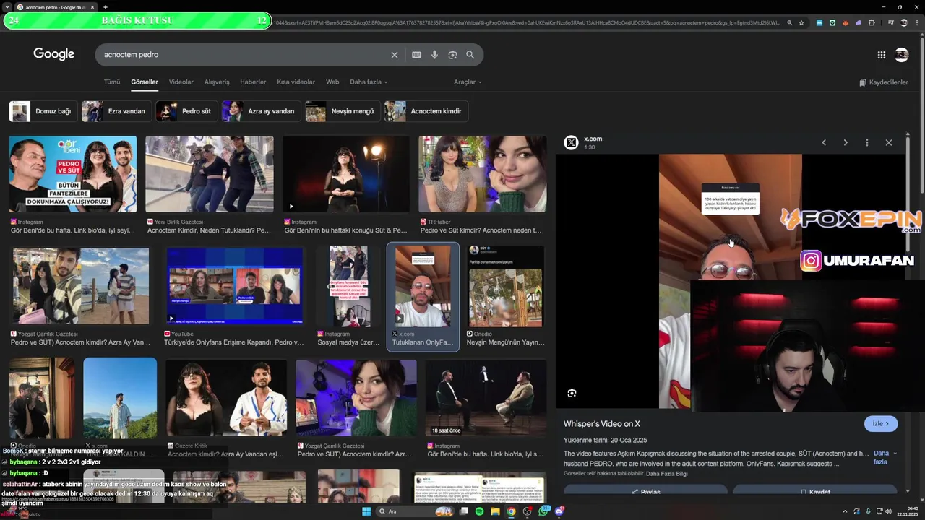The height and width of the screenshot is (520, 925).
Task: Open the Chrome three-dot menu
Action: coord(916,23)
